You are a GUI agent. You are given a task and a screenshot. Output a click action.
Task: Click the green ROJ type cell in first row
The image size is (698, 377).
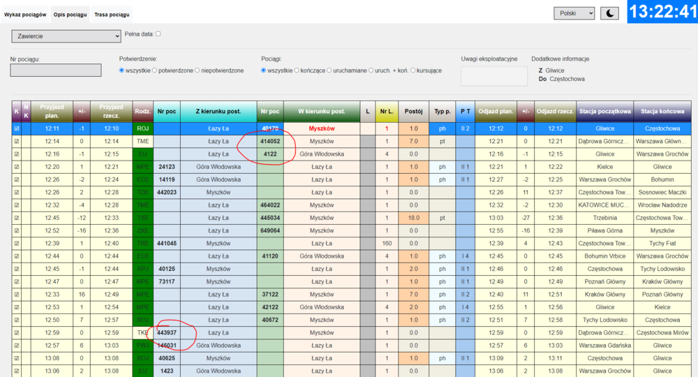click(x=142, y=128)
